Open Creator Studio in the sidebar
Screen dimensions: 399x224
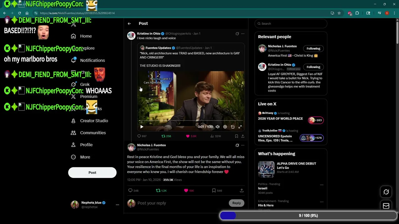tap(89, 121)
